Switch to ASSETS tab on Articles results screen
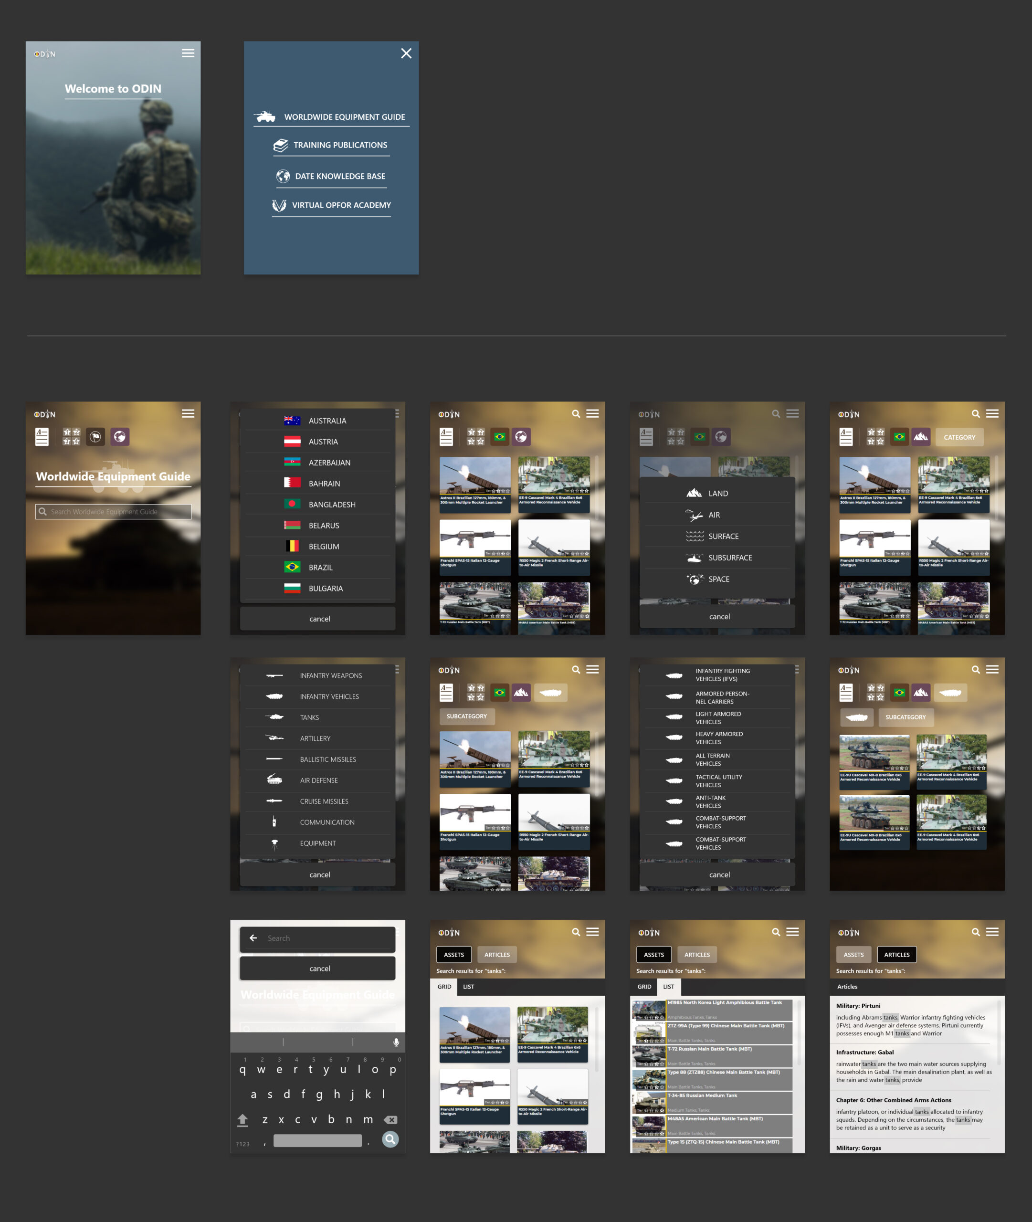This screenshot has width=1032, height=1222. [x=853, y=955]
